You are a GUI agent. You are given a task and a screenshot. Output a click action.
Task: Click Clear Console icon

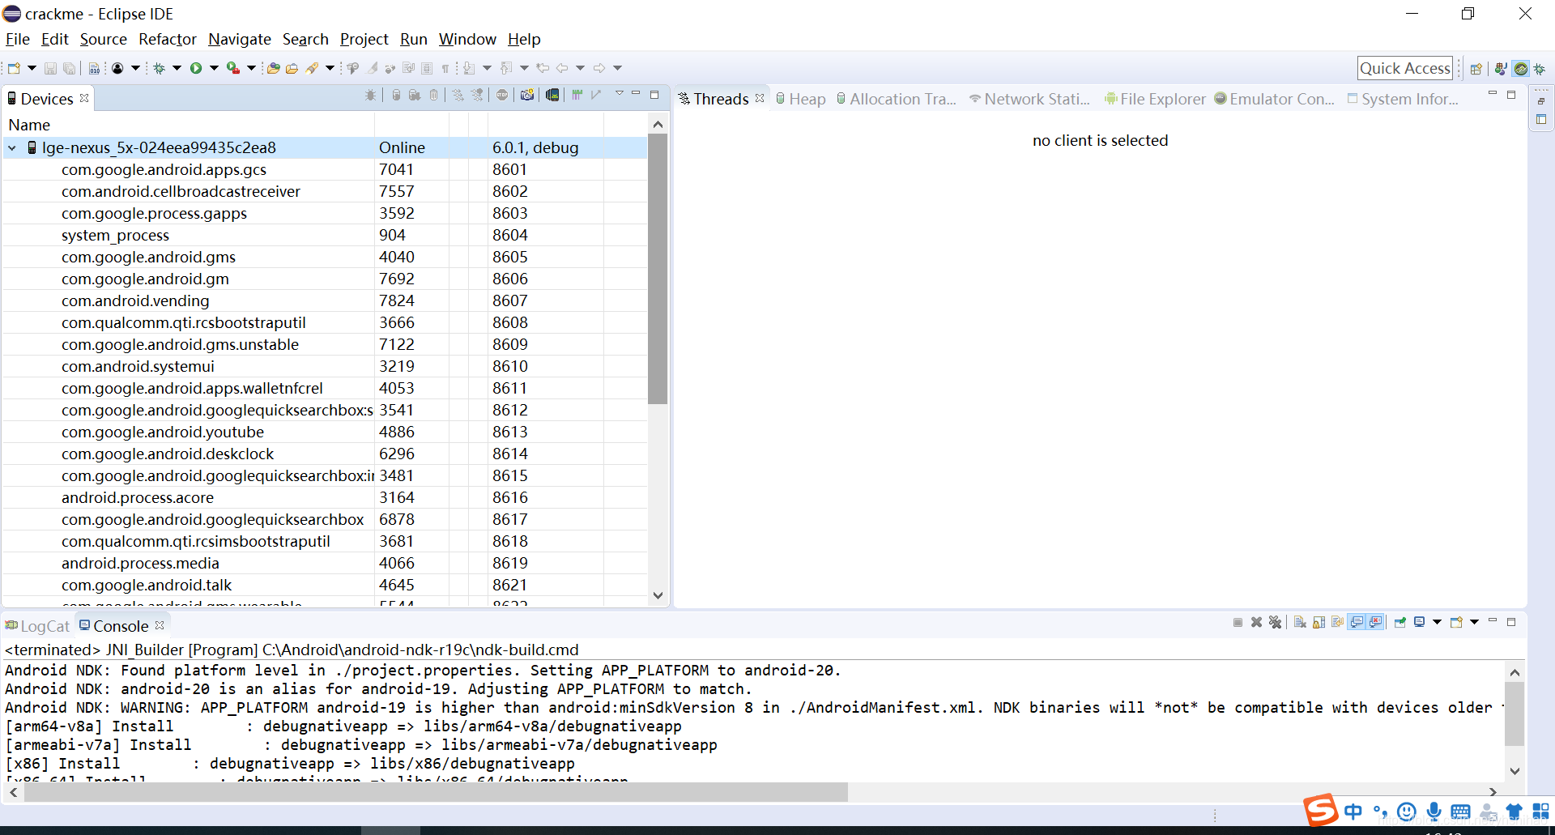click(x=1300, y=622)
